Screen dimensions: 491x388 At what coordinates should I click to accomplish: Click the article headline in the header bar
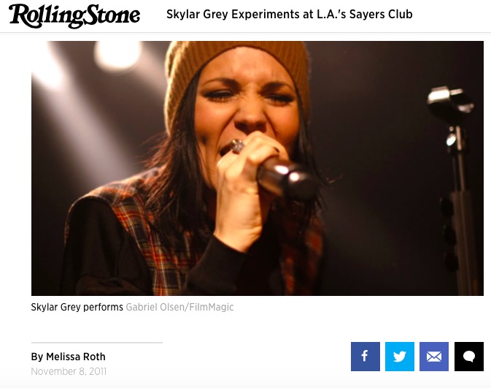(x=290, y=15)
